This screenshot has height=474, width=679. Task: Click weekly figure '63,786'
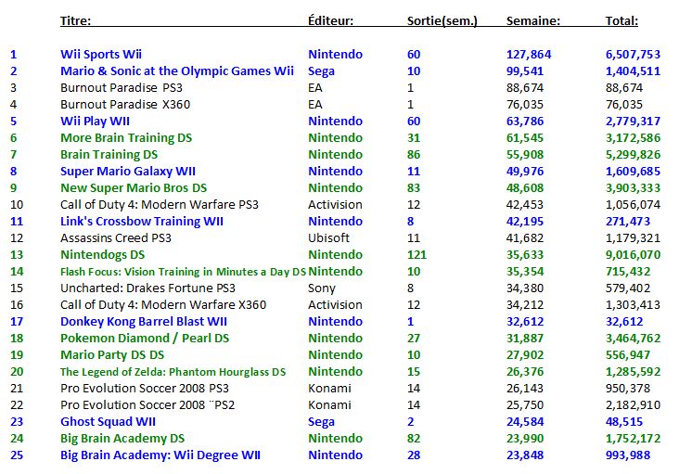click(x=525, y=122)
